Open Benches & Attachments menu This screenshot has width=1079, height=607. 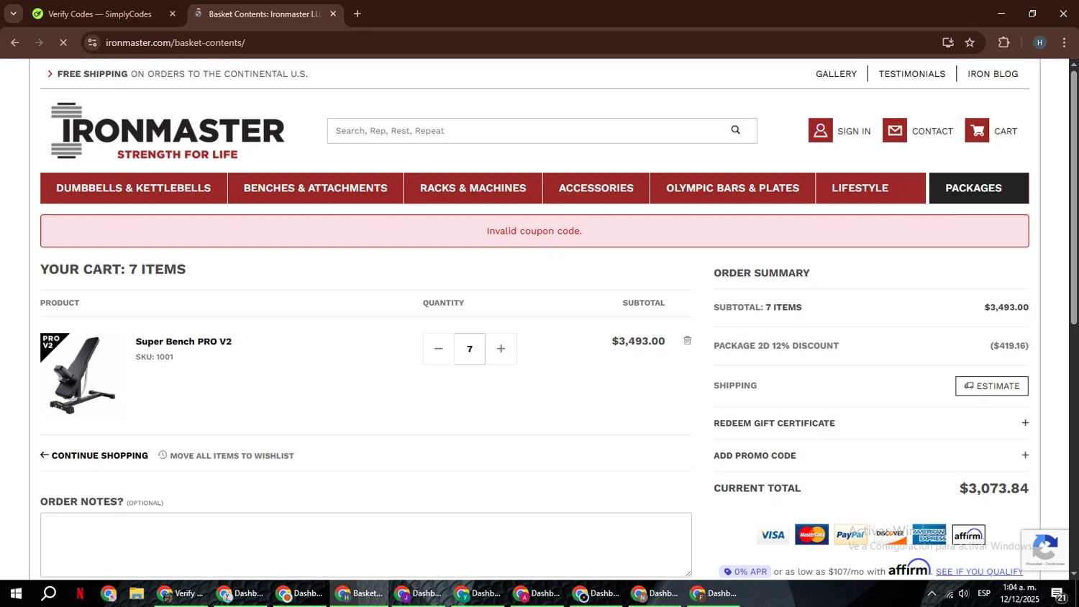pyautogui.click(x=315, y=188)
